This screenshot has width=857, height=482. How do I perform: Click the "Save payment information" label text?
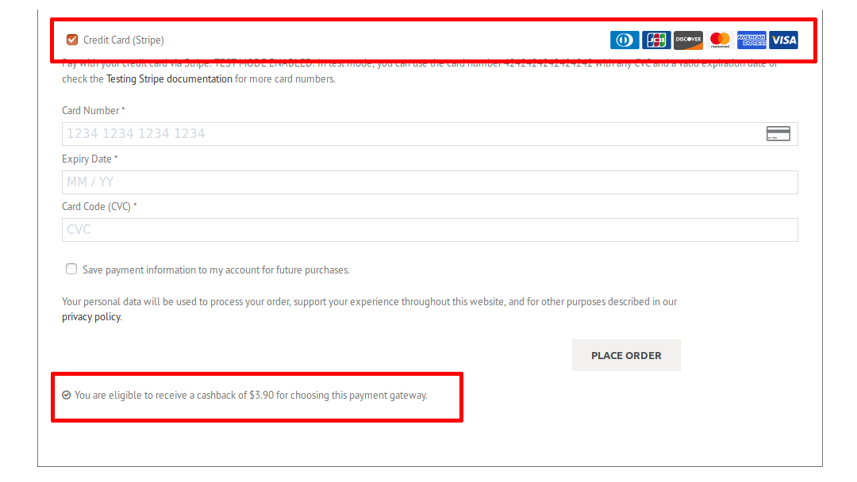pyautogui.click(x=216, y=270)
